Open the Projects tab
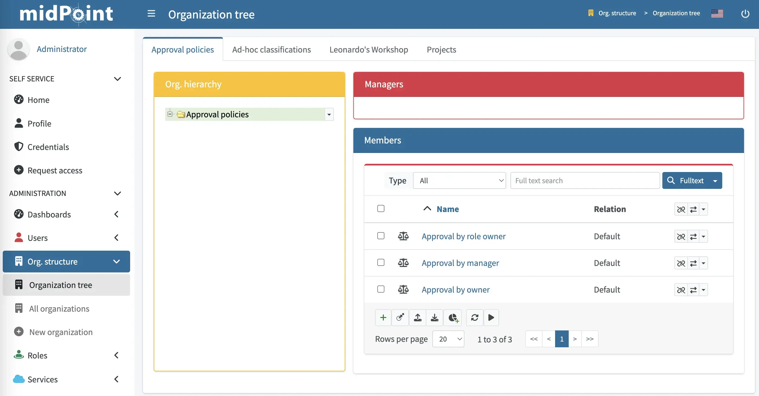 point(441,50)
